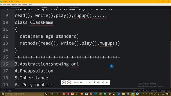Click line number 16 in the gutter
The image size is (171, 96).
tap(5, 64)
